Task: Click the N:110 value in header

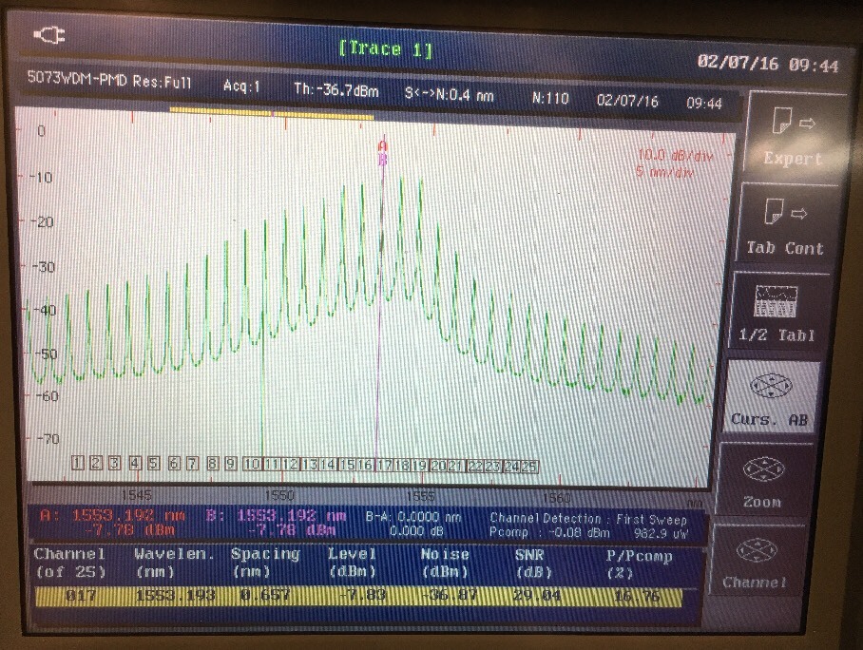Action: pyautogui.click(x=550, y=99)
